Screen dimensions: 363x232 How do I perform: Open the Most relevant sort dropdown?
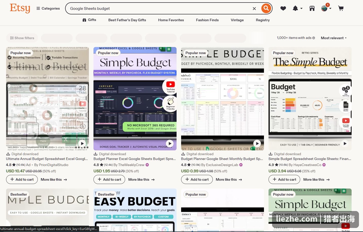334,38
